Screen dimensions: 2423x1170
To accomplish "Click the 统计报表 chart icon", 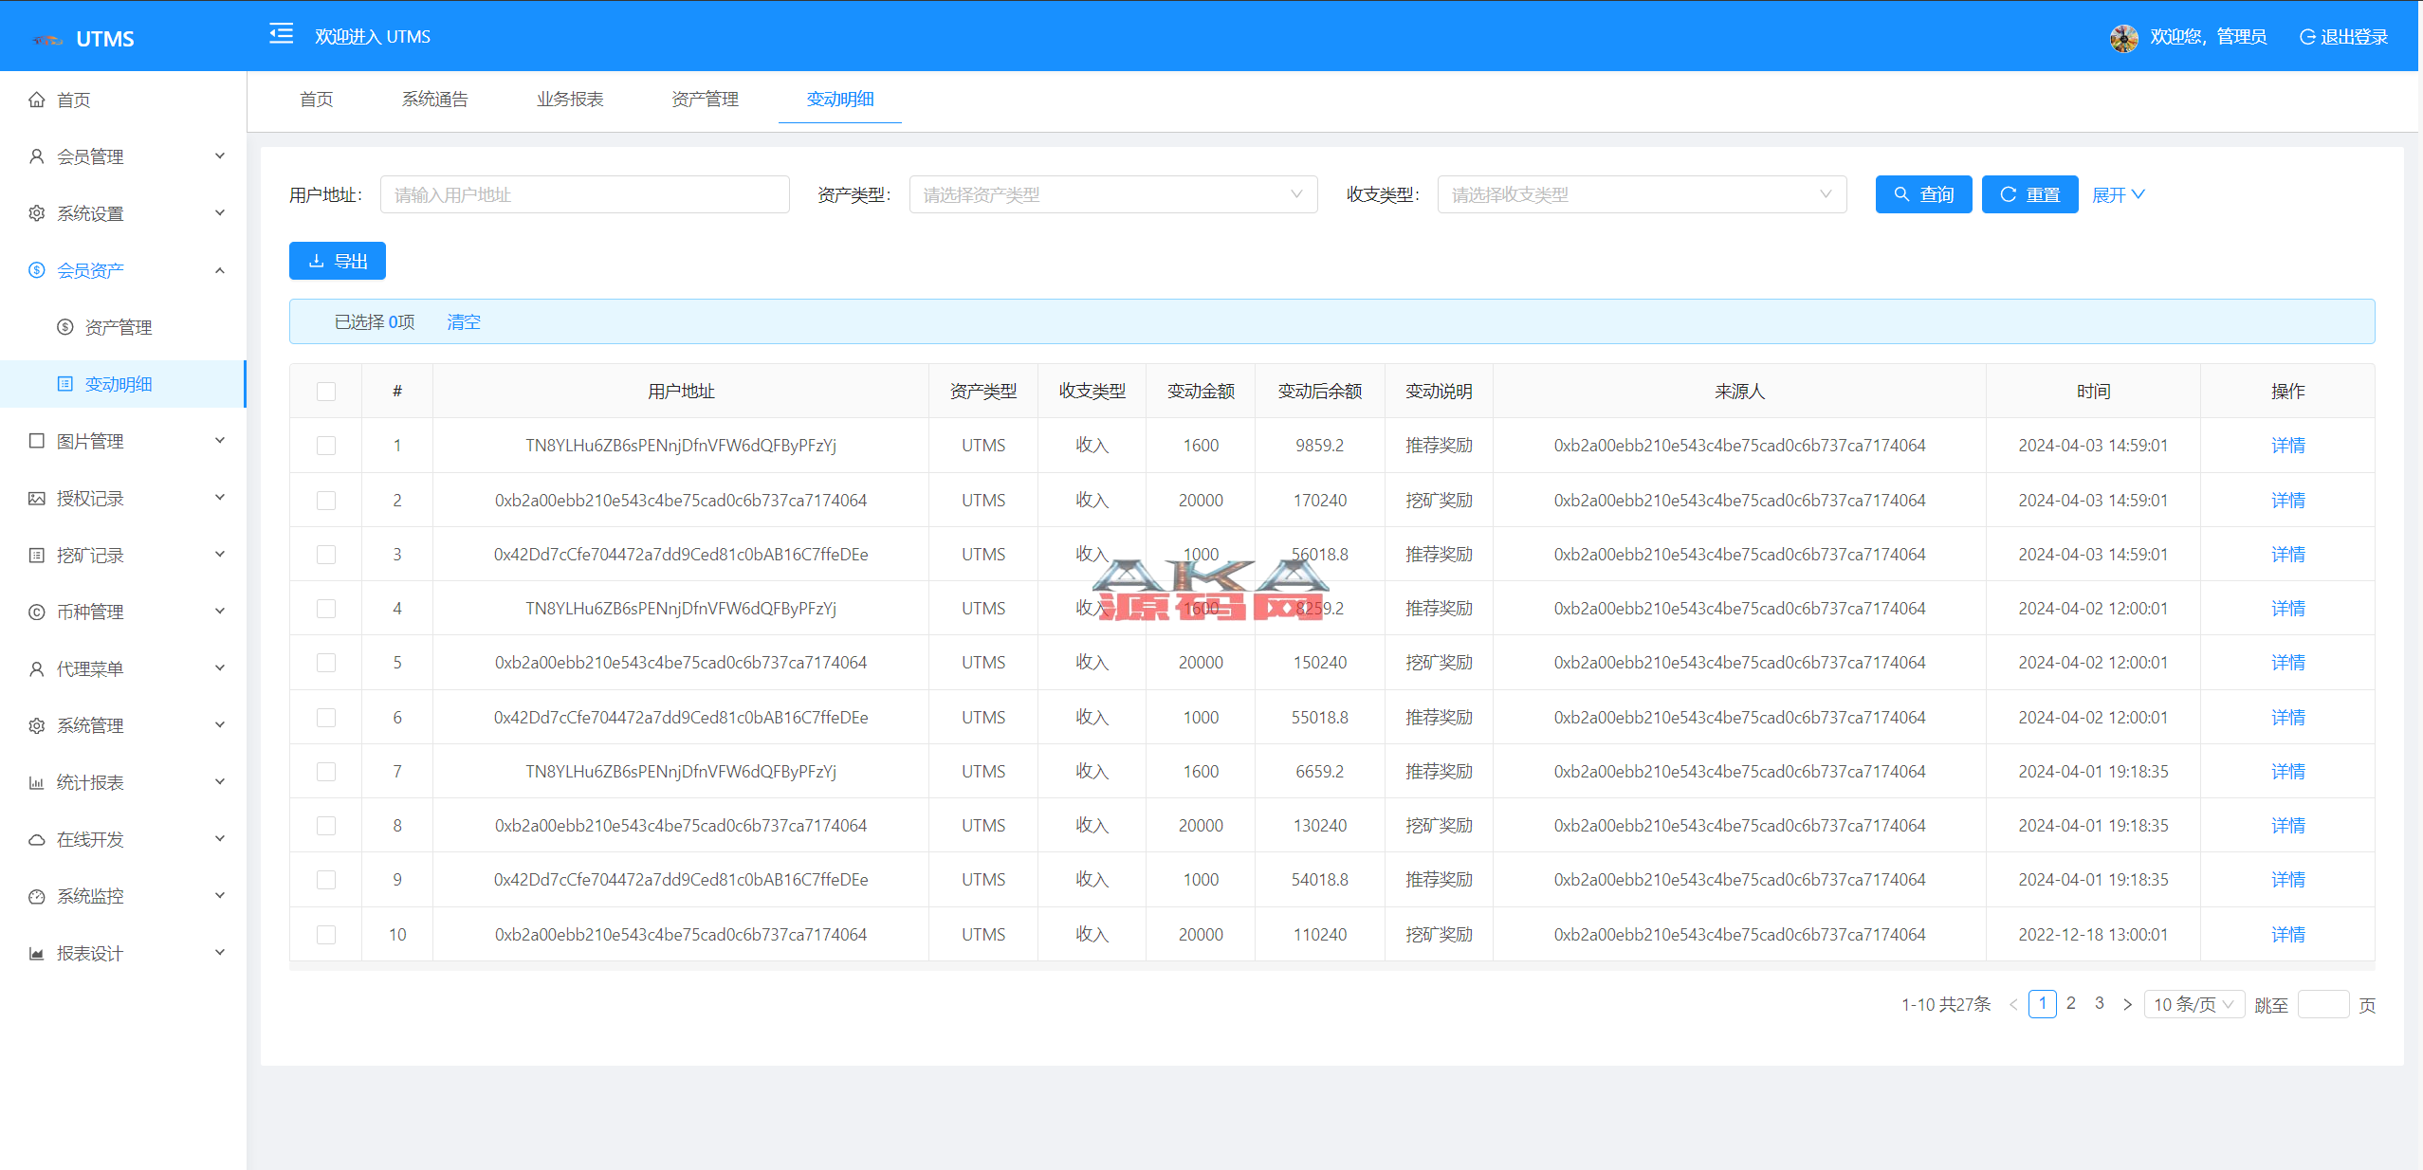I will (x=37, y=782).
